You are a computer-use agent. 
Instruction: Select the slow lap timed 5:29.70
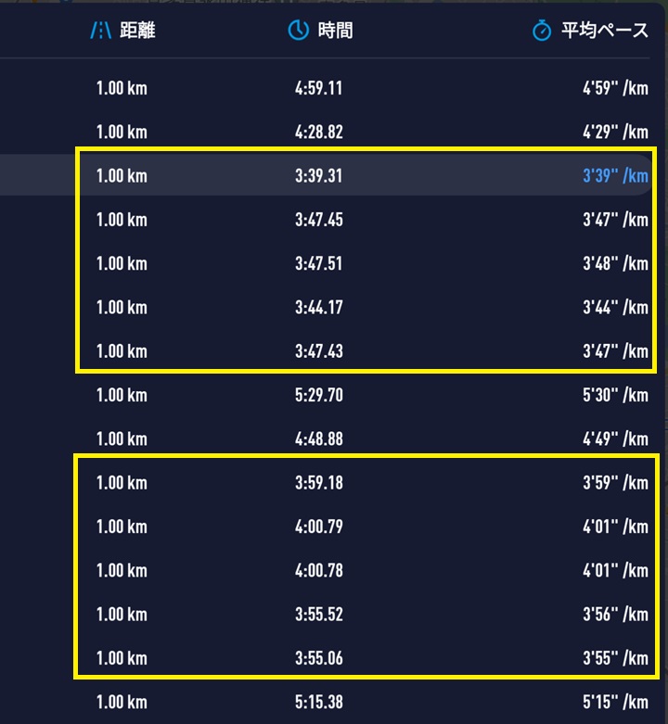pyautogui.click(x=326, y=395)
